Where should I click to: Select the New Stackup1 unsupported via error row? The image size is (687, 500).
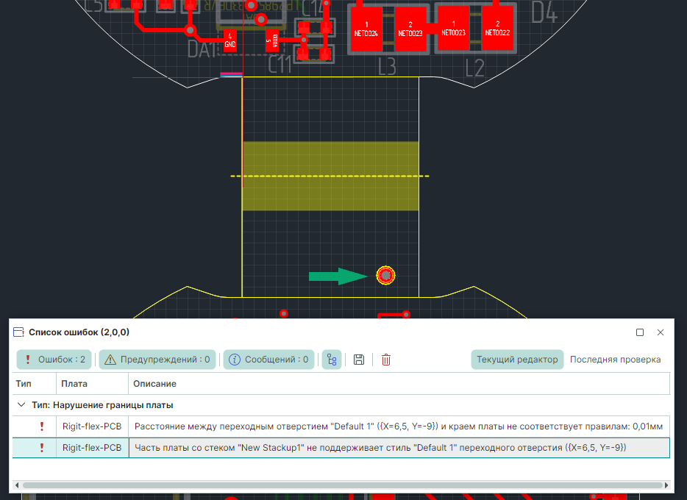(397, 448)
